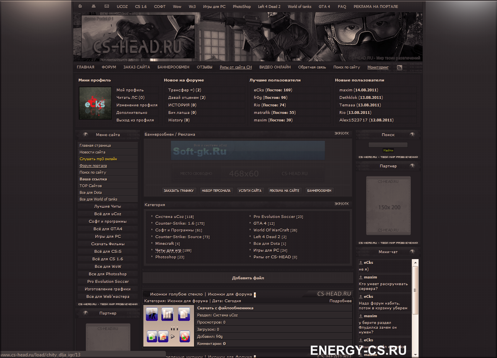Viewport: 497px width, 358px height.
Task: Open category Pro Evolution Soccer [23]
Action: point(278,217)
